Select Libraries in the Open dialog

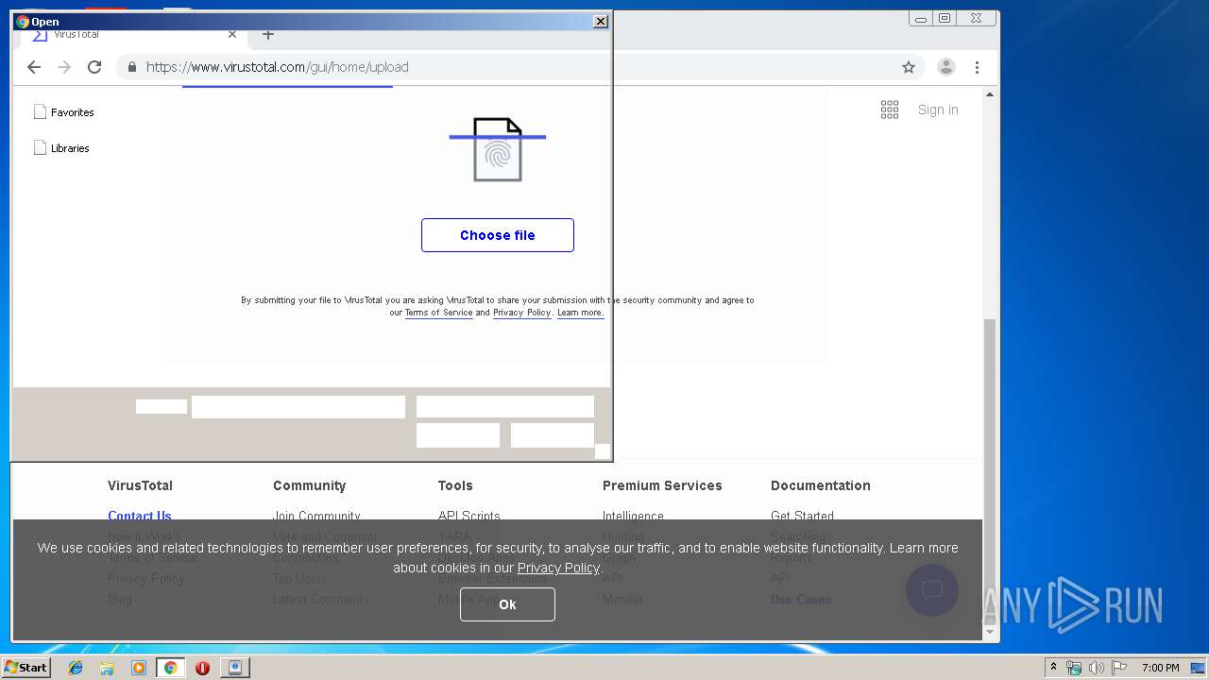(61, 148)
